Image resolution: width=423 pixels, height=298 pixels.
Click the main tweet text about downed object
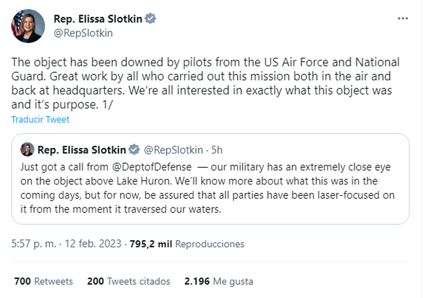click(204, 84)
